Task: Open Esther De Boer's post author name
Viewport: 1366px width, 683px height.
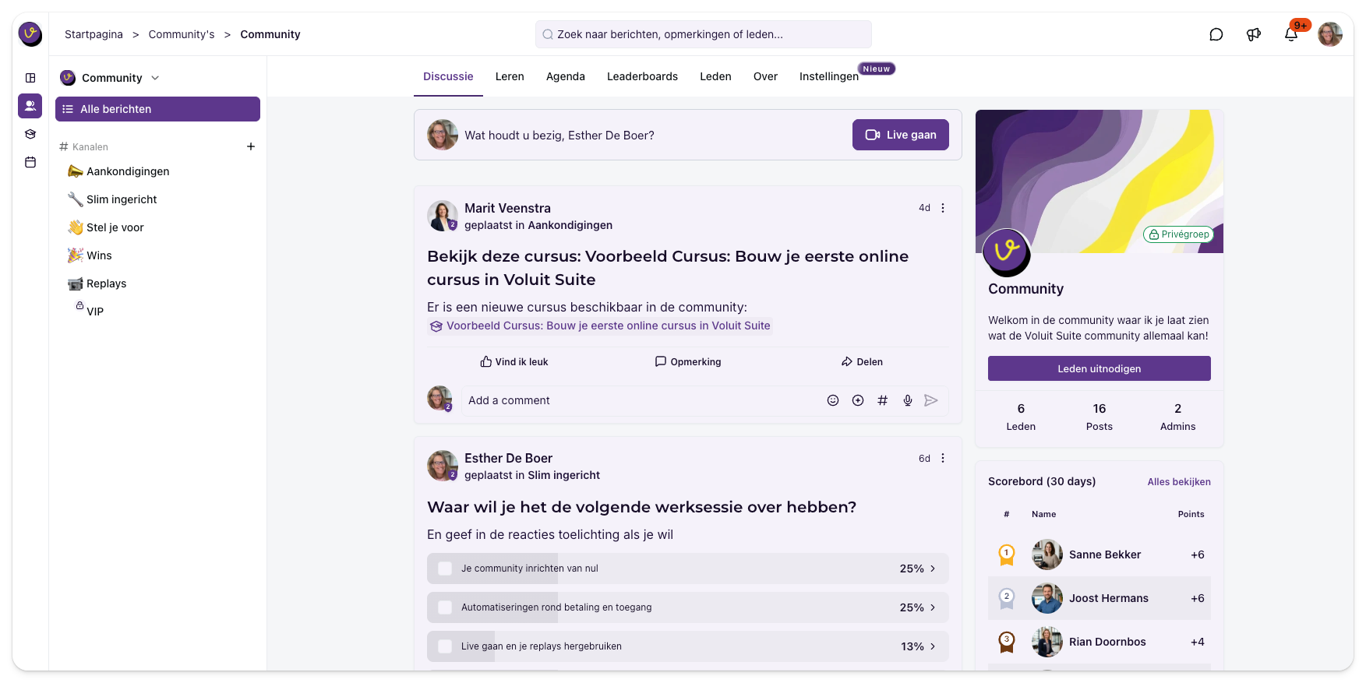Action: [x=508, y=458]
